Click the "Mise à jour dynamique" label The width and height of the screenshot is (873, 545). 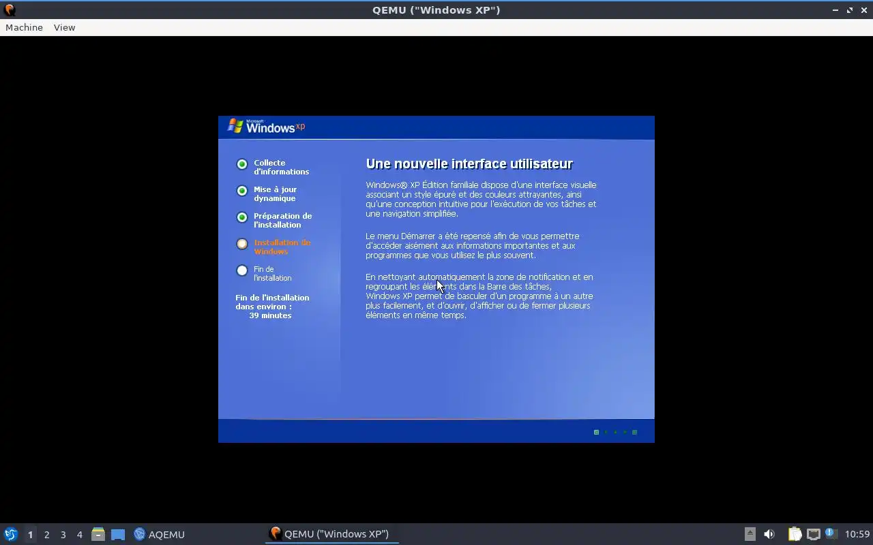(x=275, y=193)
